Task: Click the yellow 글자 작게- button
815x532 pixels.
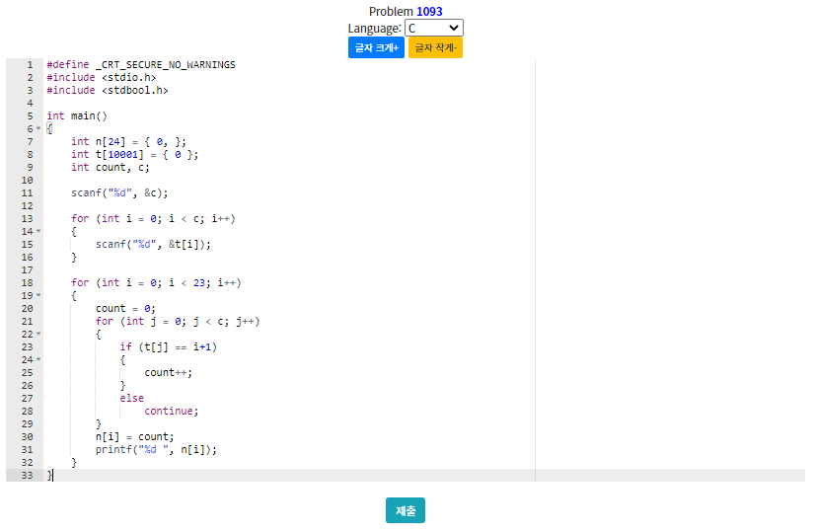Action: (435, 47)
